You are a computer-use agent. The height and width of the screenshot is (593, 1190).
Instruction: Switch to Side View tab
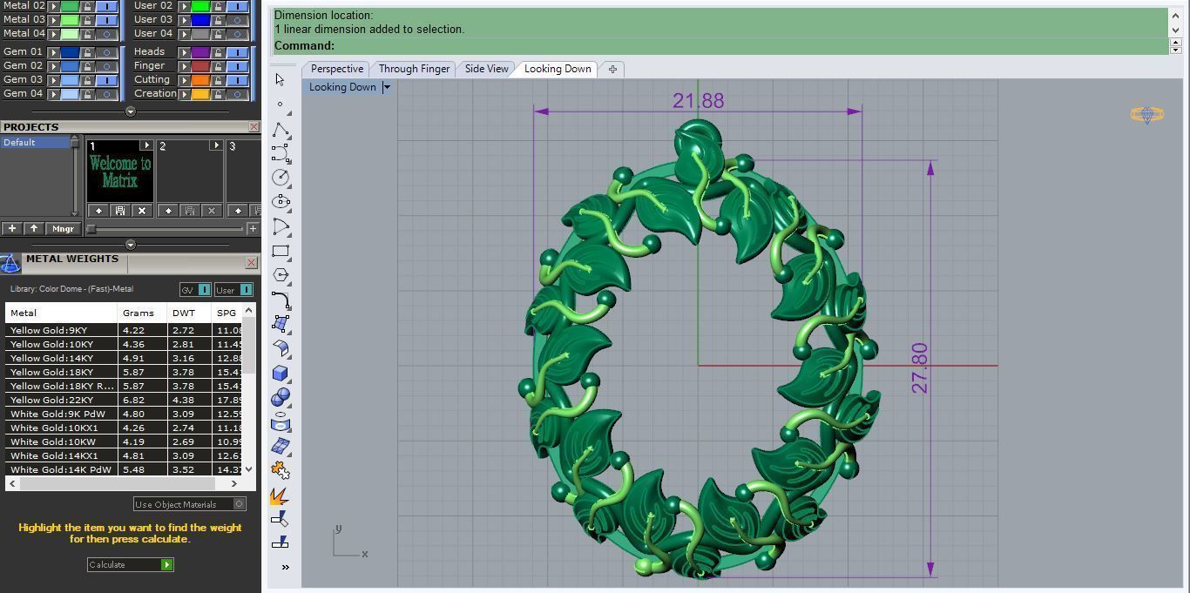coord(486,69)
